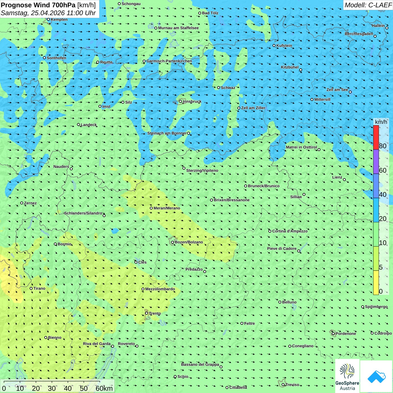Viewport: 393px width, 393px height.
Task: Click the Bozen/Bolzano city label
Action: click(189, 242)
